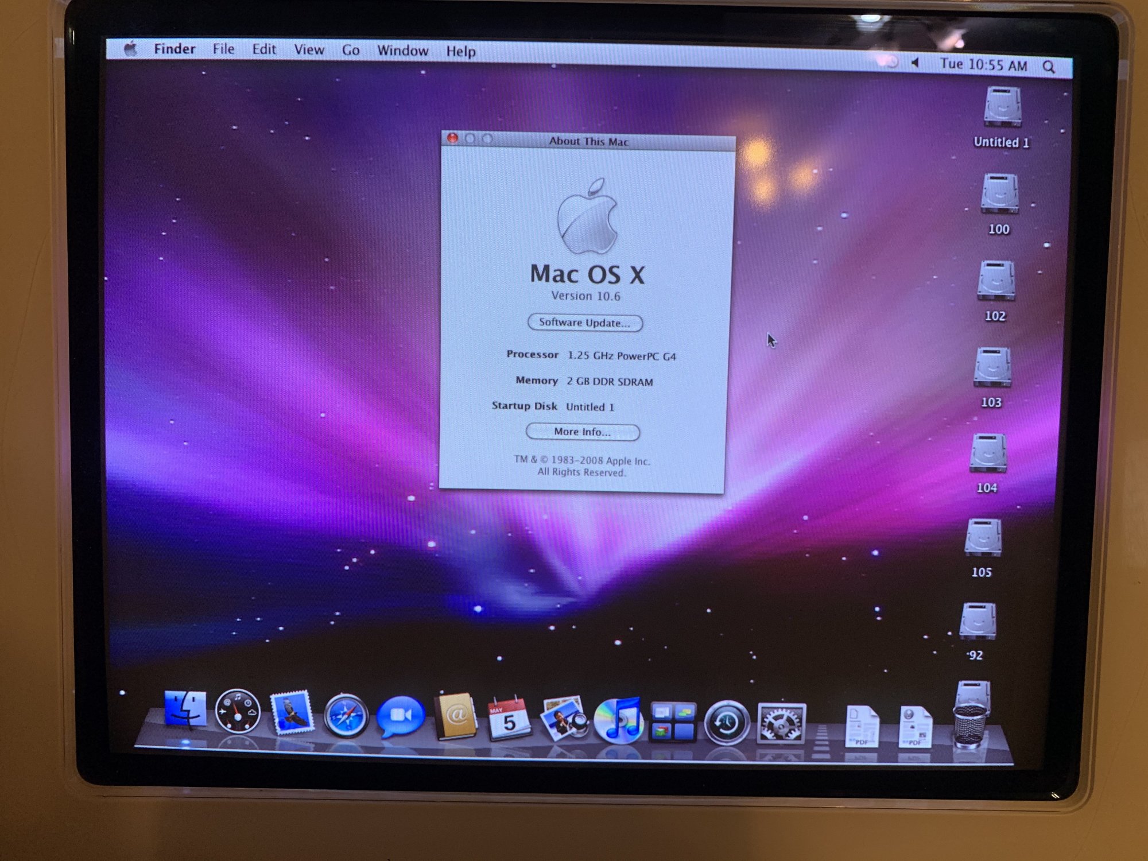Click the Startup Disk value Untitled 1

(590, 407)
